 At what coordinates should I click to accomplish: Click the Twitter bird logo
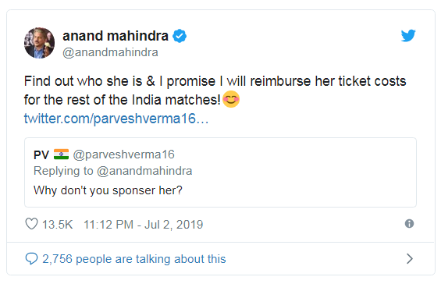pyautogui.click(x=408, y=35)
